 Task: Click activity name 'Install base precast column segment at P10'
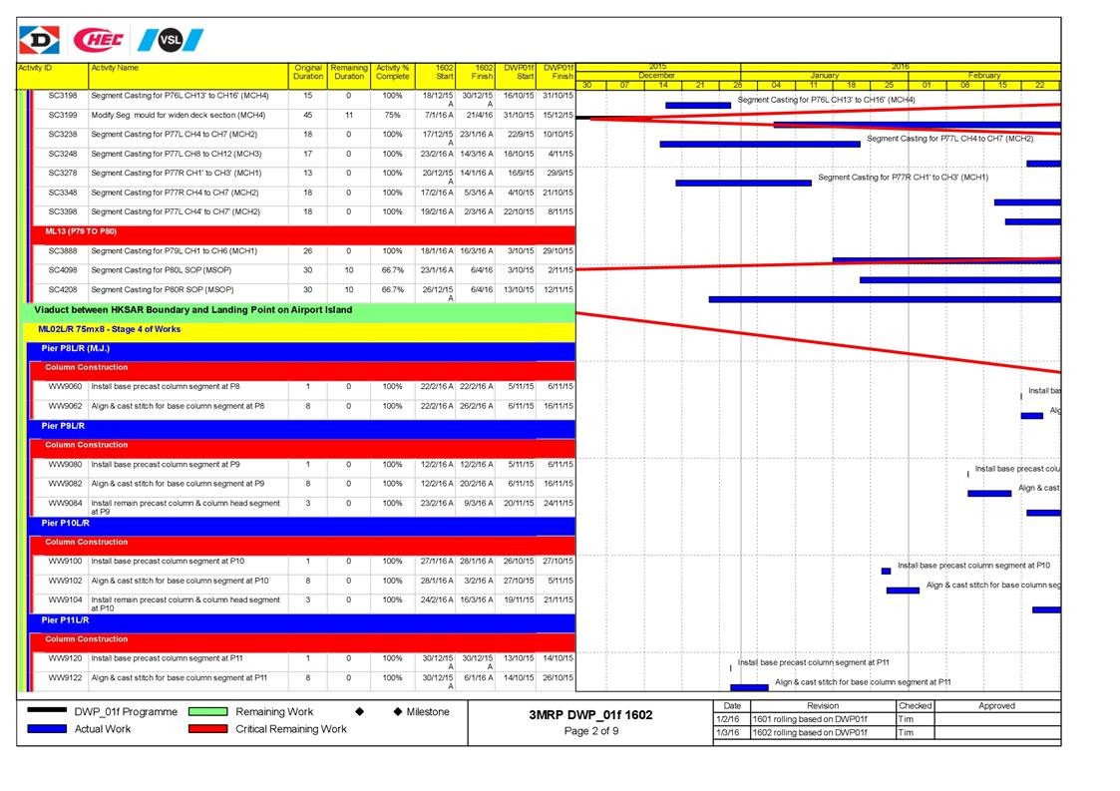[x=168, y=562]
